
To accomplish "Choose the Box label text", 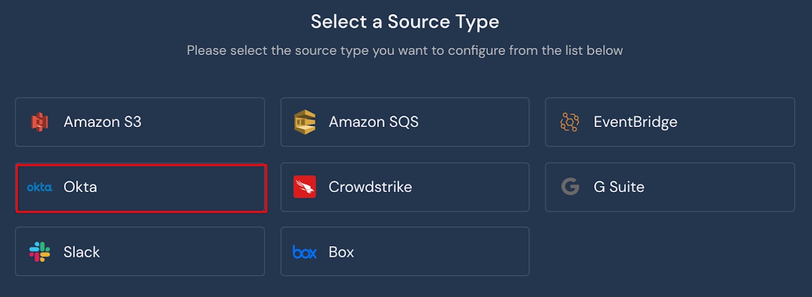I will (341, 252).
